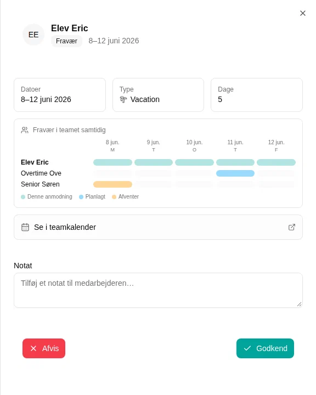Click the Senior Søren row label
316x395 pixels.
(40, 184)
